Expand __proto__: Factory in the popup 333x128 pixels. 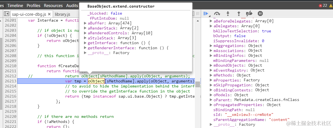tap(85, 53)
